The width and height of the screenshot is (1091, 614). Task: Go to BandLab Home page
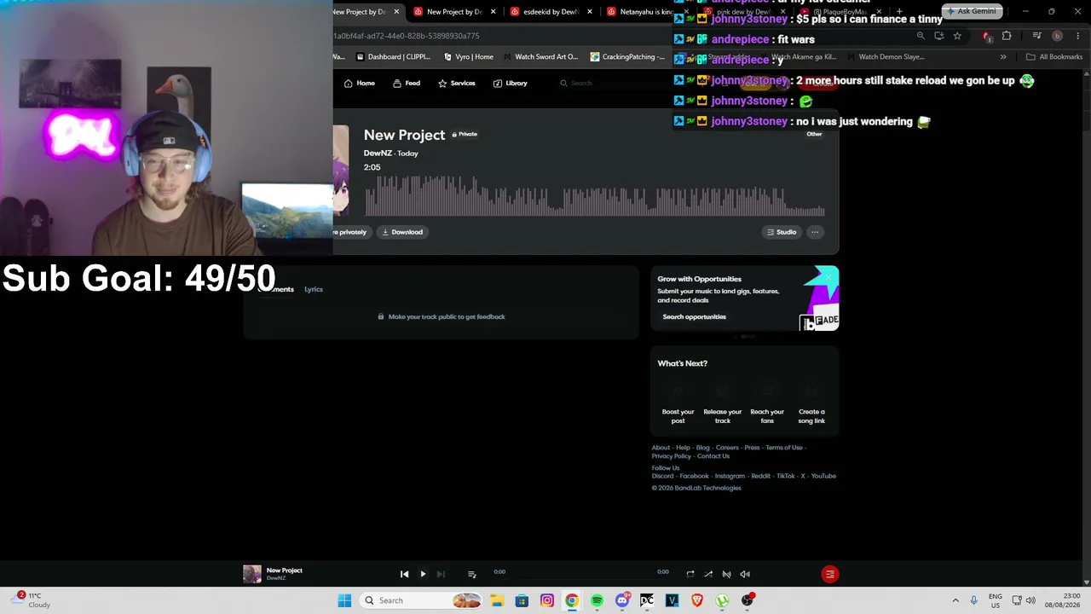pyautogui.click(x=359, y=83)
